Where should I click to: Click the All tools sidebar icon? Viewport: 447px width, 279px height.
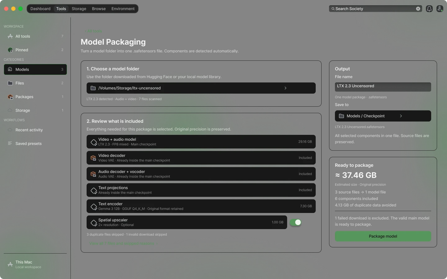[x=10, y=36]
